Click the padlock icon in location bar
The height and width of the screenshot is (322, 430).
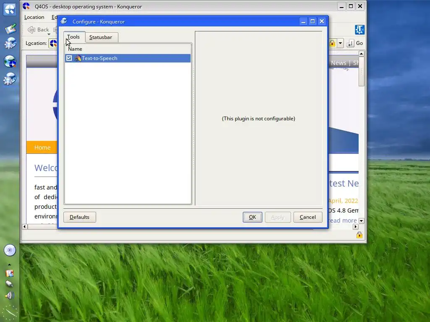pyautogui.click(x=332, y=43)
